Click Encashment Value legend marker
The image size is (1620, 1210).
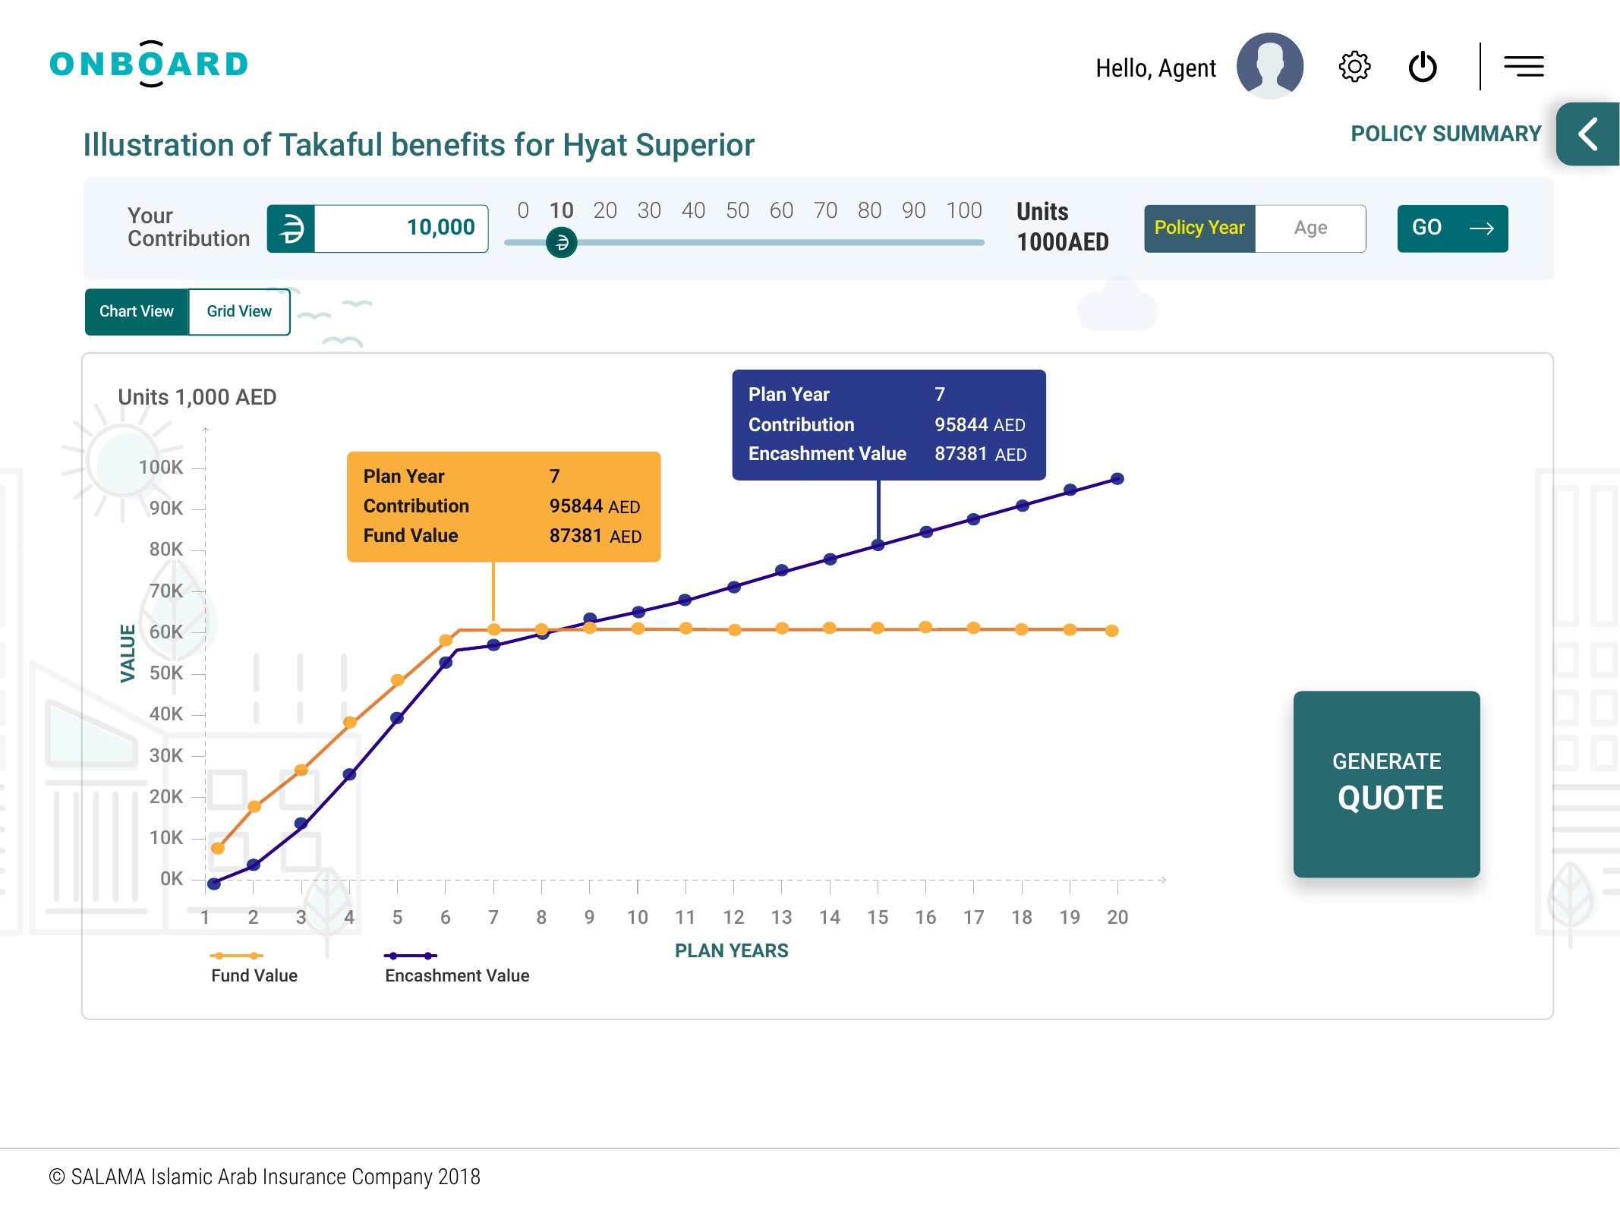point(410,956)
